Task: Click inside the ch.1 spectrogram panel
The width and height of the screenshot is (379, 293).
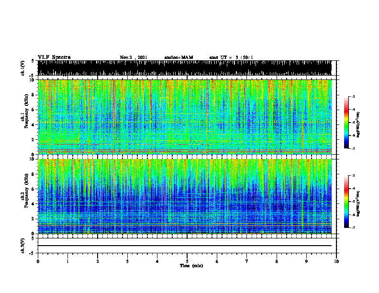Action: point(185,117)
